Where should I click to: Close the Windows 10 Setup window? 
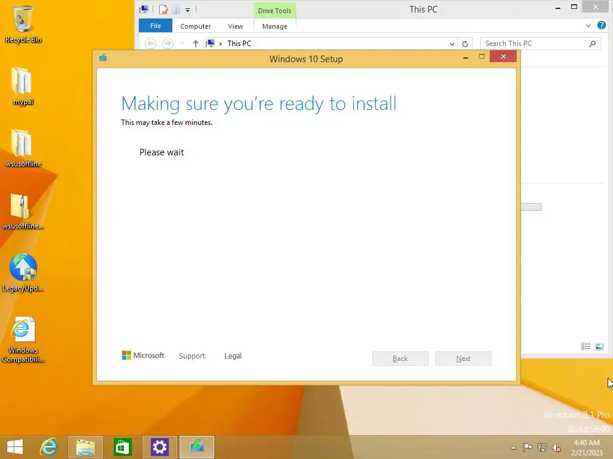503,57
